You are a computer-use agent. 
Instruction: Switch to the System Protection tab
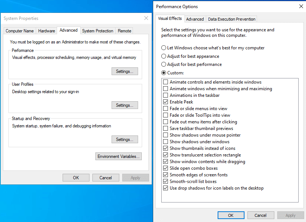click(98, 31)
